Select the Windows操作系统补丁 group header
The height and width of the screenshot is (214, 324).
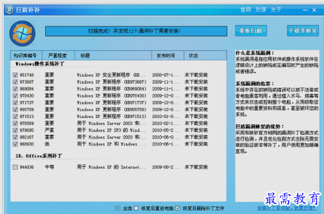coord(40,64)
